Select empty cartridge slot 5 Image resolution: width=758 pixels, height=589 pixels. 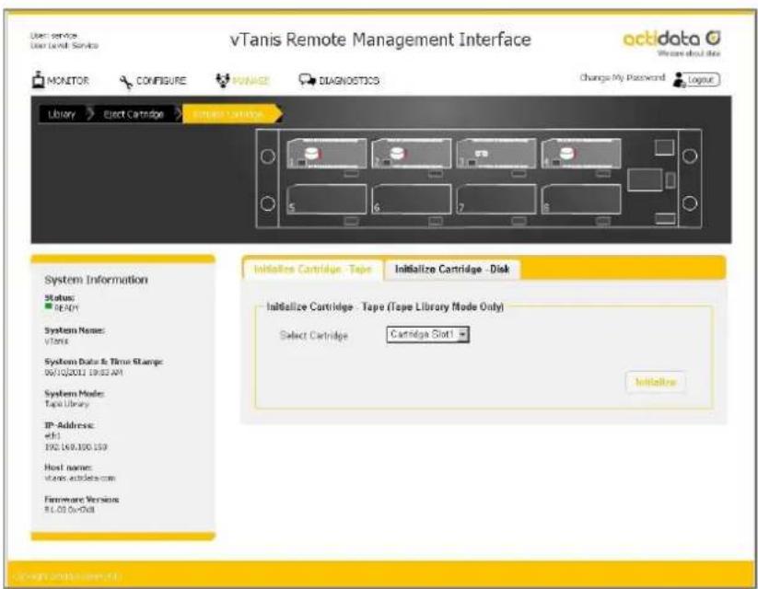pos(327,199)
